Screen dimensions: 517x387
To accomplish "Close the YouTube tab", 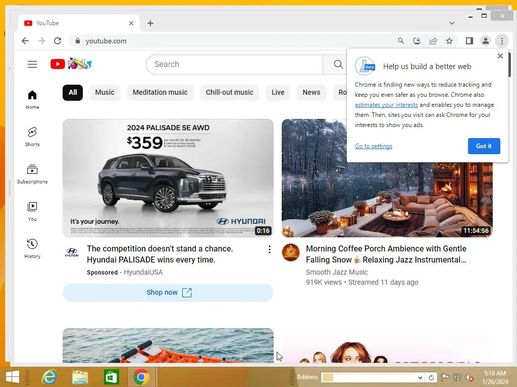I will click(131, 23).
